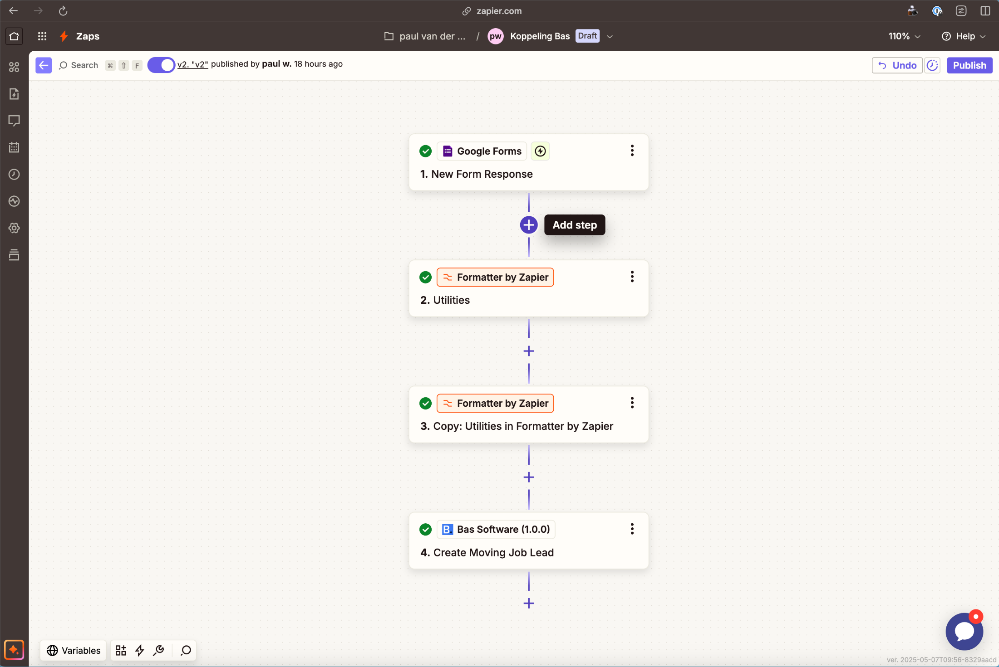Screen dimensions: 999x667
Task: Click the auto-layout grid icon in bottom toolbar
Action: point(121,651)
